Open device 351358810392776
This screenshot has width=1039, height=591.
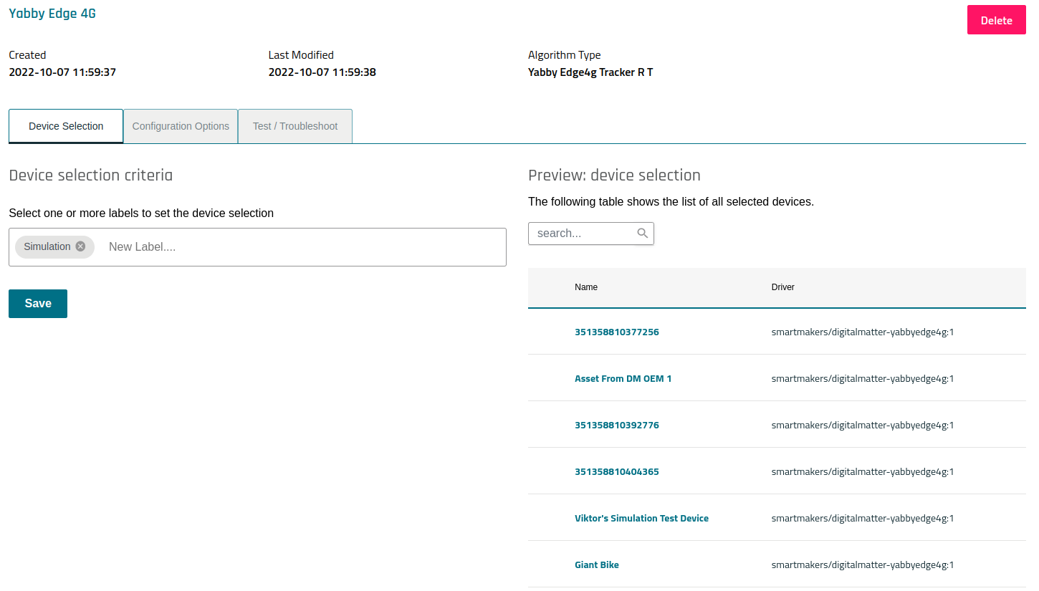pyautogui.click(x=616, y=426)
